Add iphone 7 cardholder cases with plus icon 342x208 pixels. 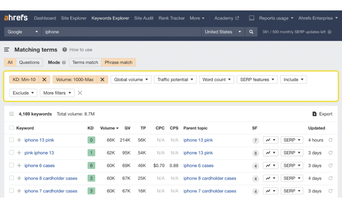click(x=19, y=191)
